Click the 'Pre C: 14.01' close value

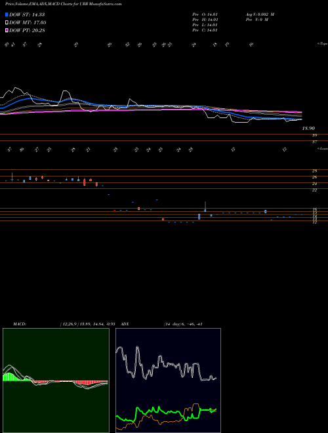tap(206, 30)
